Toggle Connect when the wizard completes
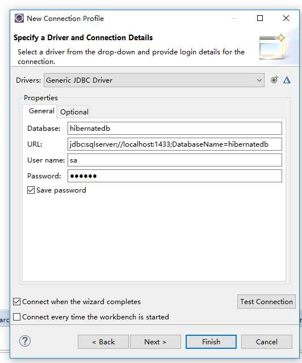302x363 pixels. click(16, 302)
